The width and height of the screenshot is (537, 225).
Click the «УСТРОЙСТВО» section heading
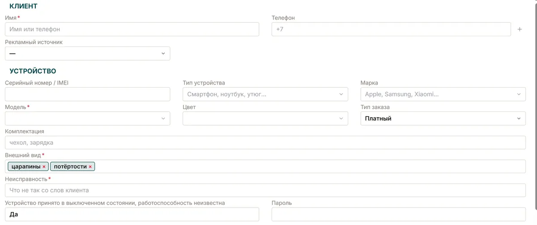pos(33,71)
